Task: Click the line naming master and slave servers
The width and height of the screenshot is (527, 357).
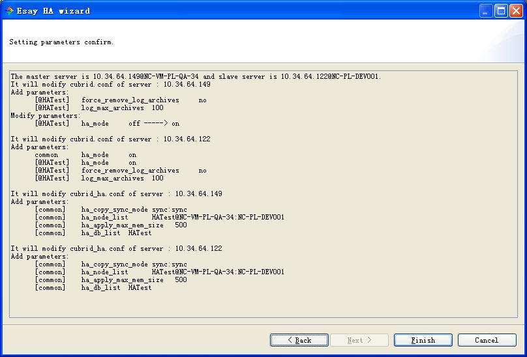Action: 196,76
